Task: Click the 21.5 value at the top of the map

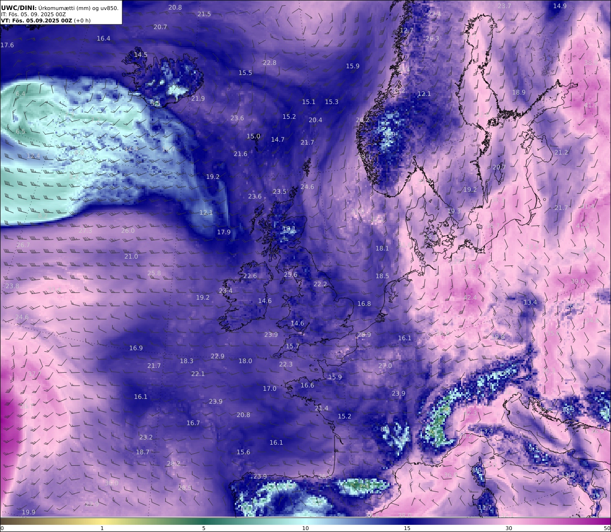Action: click(x=204, y=14)
